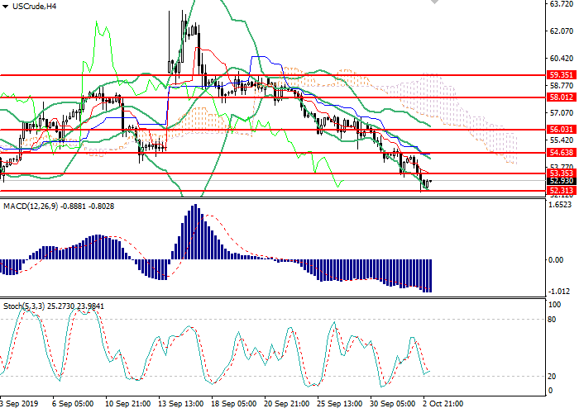
Task: Click the triangle arrow beside USCrude,H4
Action: [x=5, y=7]
